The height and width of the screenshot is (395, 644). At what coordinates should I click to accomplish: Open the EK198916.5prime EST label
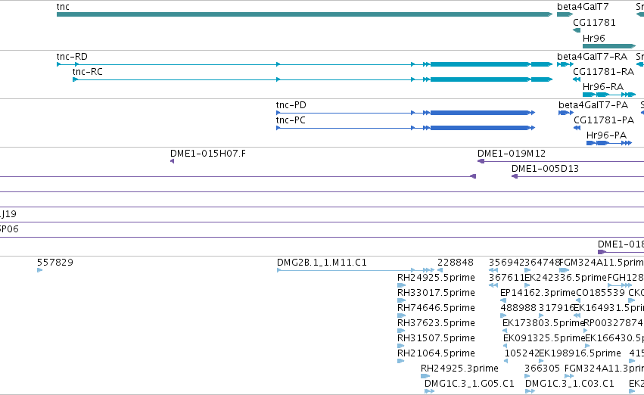point(580,353)
